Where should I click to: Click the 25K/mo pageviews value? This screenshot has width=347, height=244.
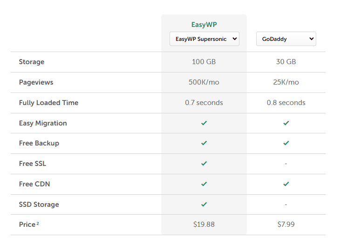(x=286, y=82)
